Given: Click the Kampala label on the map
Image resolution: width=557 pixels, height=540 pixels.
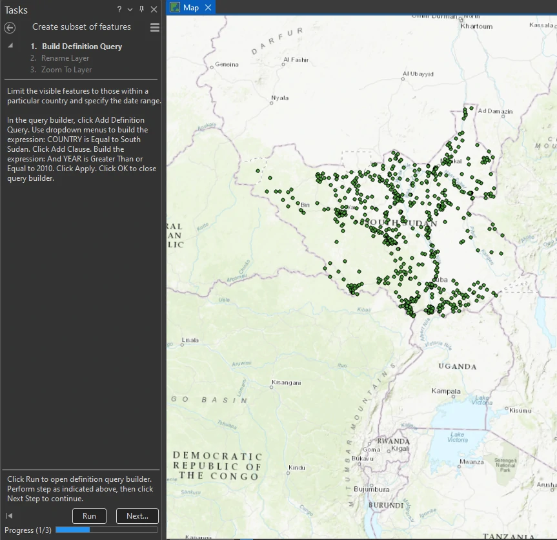Looking at the screenshot, I should [446, 391].
